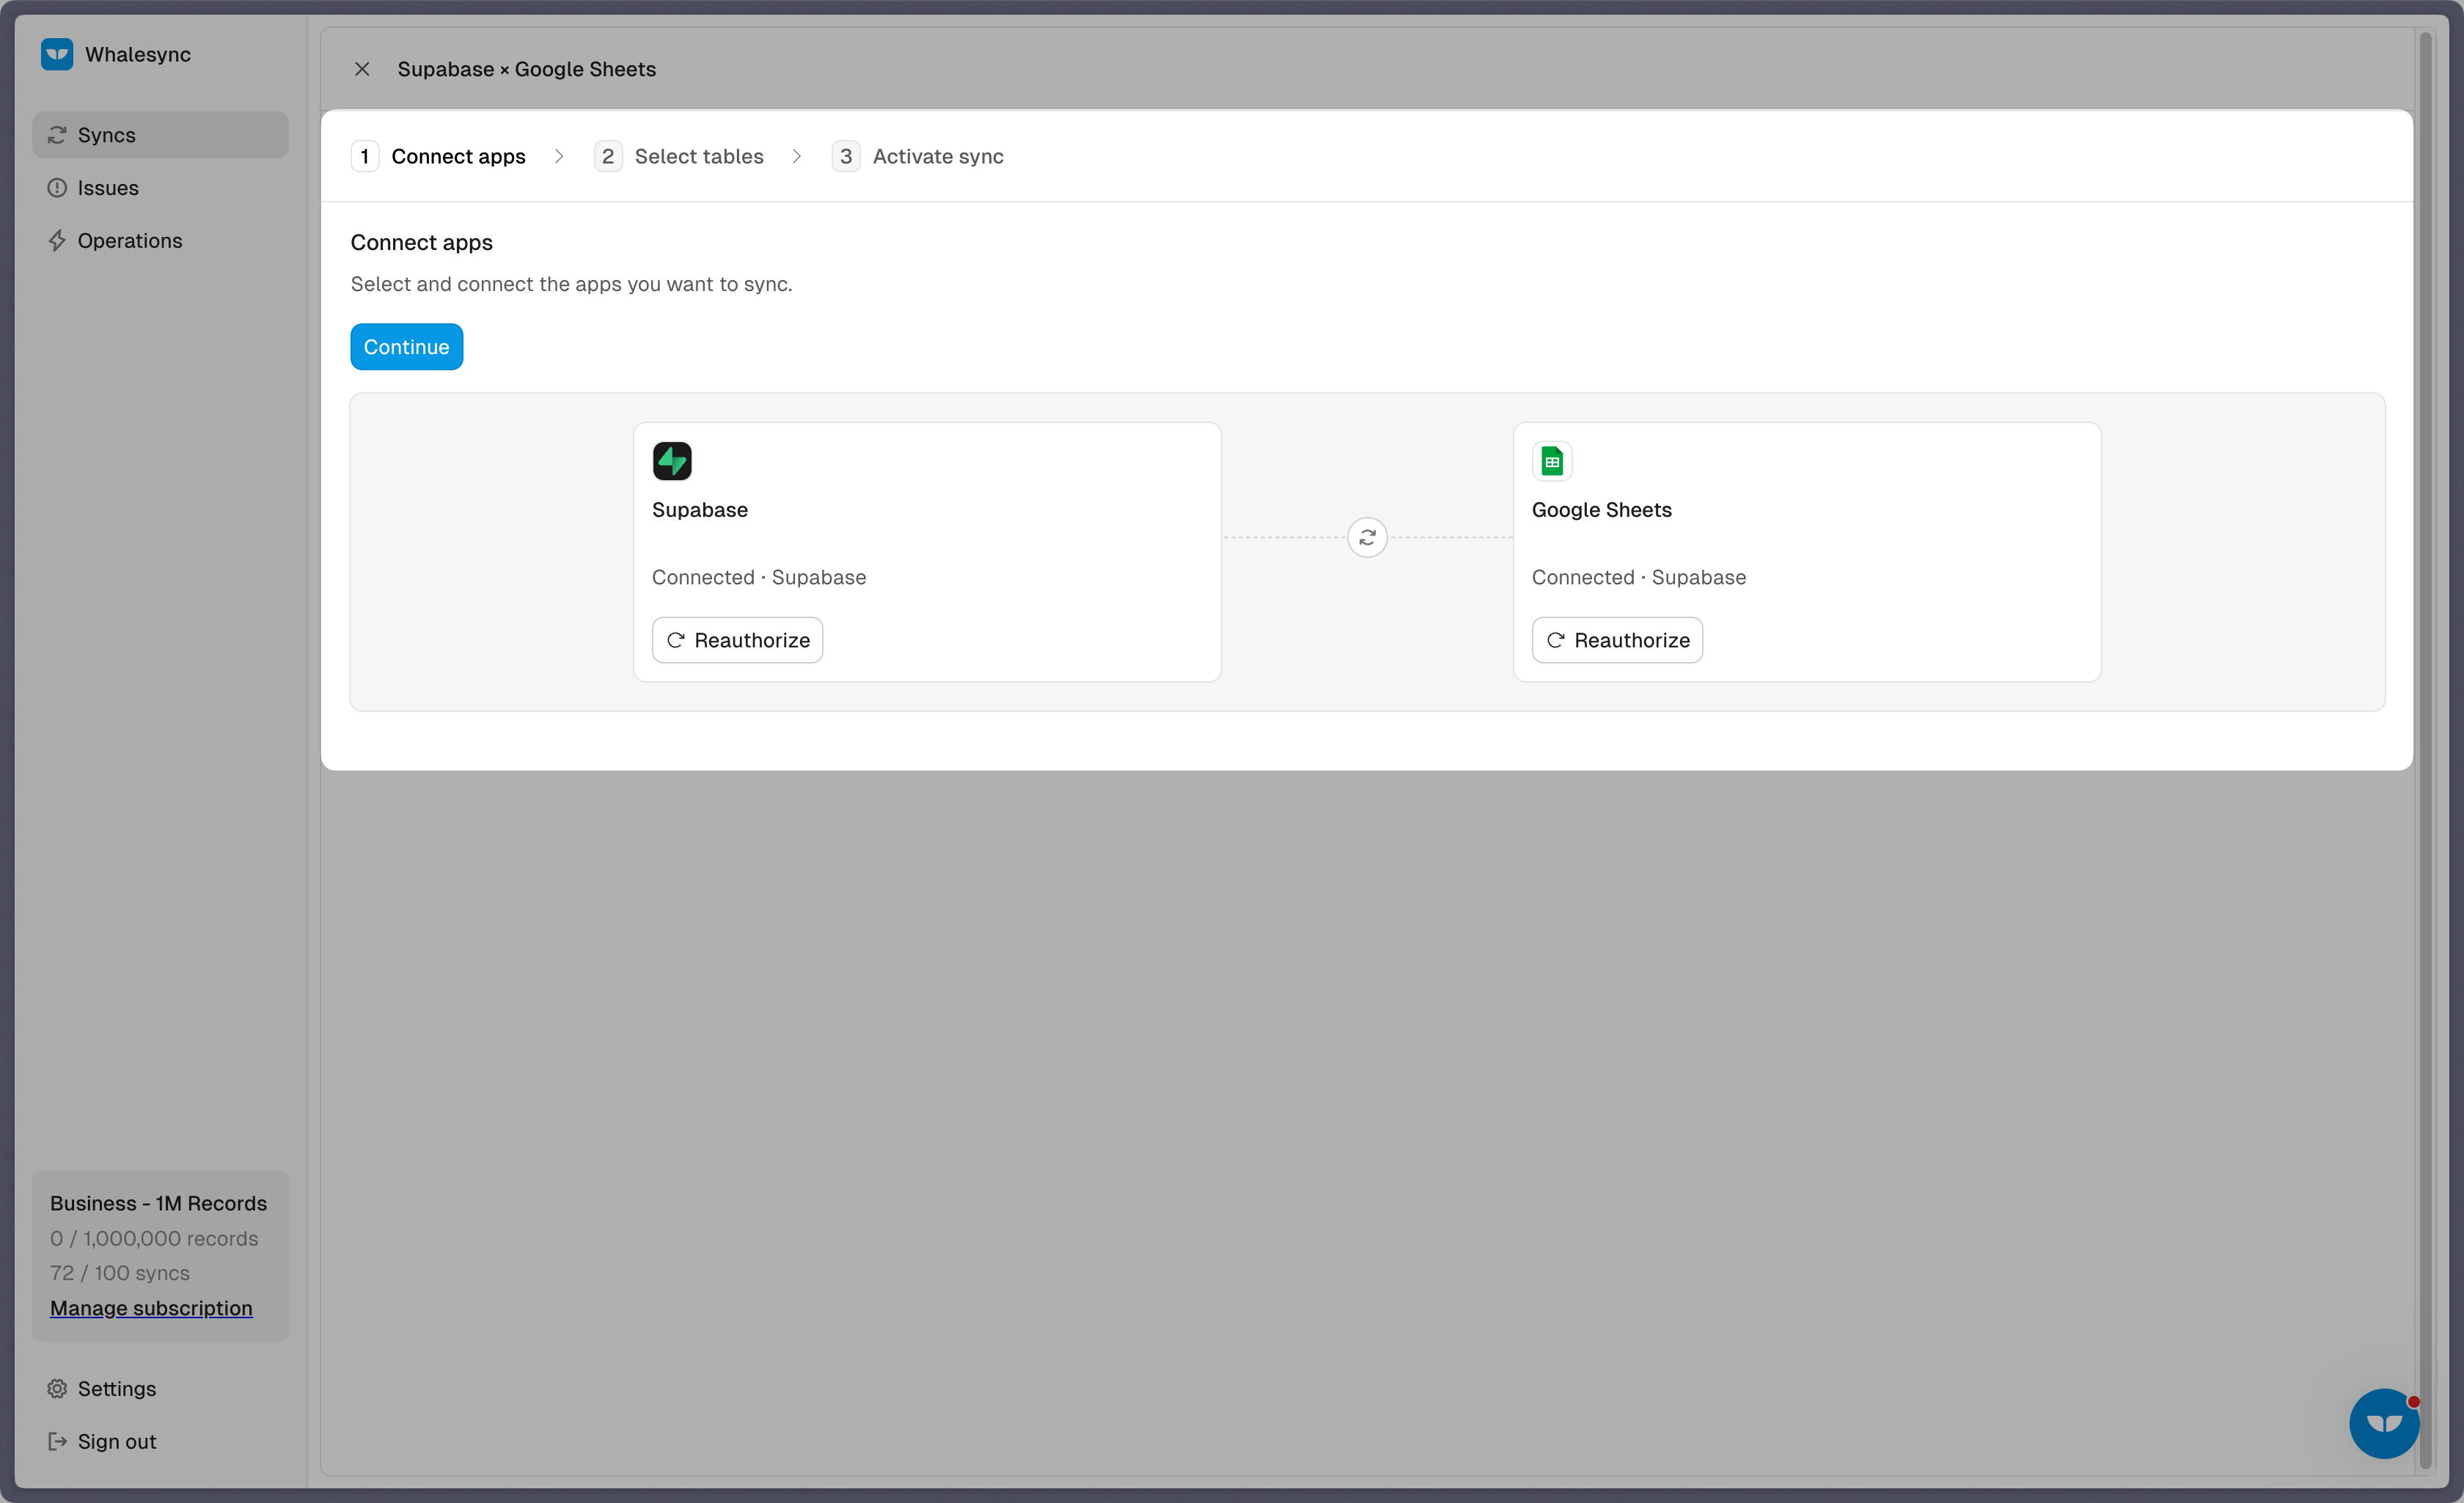
Task: Click the Sign out arrow icon
Action: point(57,1442)
